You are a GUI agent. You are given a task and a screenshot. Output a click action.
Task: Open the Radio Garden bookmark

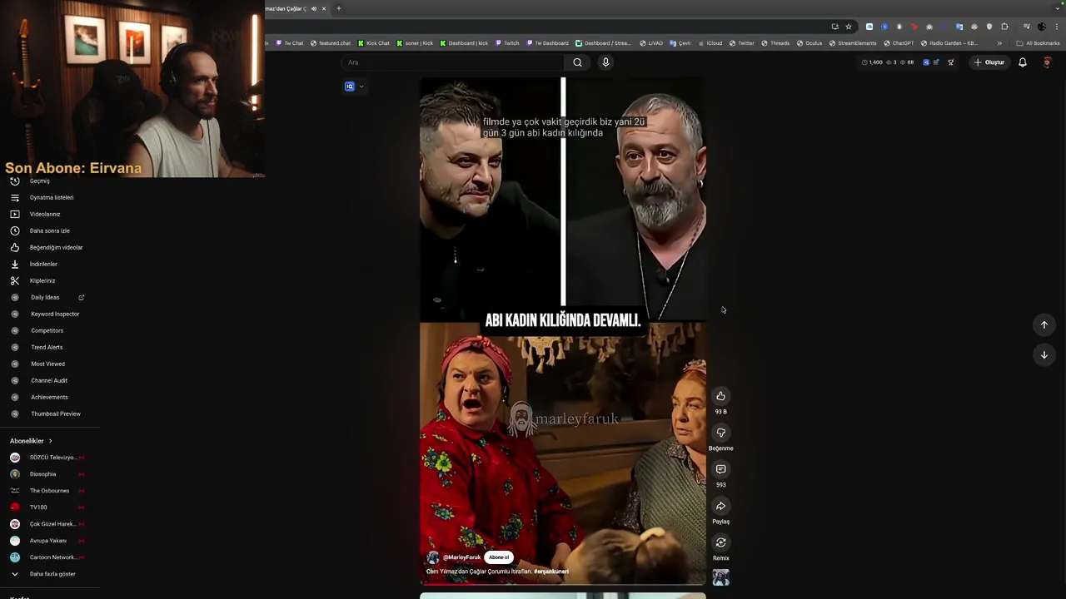949,43
